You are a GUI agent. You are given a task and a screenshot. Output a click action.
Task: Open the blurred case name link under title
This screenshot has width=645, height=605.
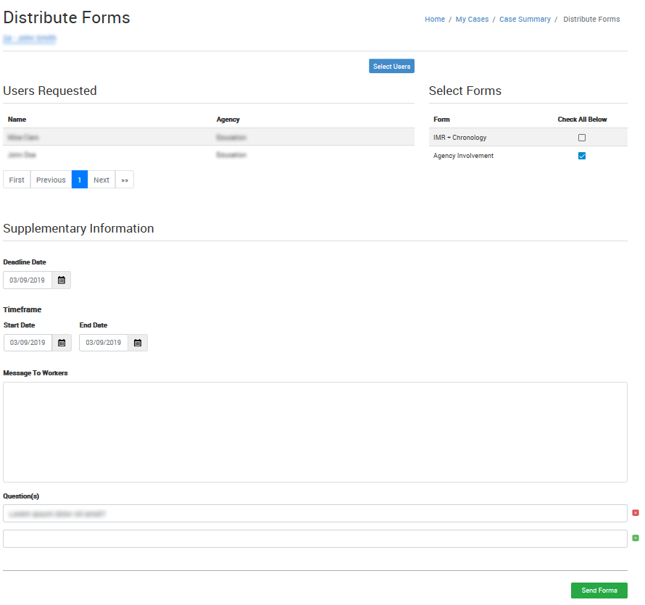[x=30, y=38]
